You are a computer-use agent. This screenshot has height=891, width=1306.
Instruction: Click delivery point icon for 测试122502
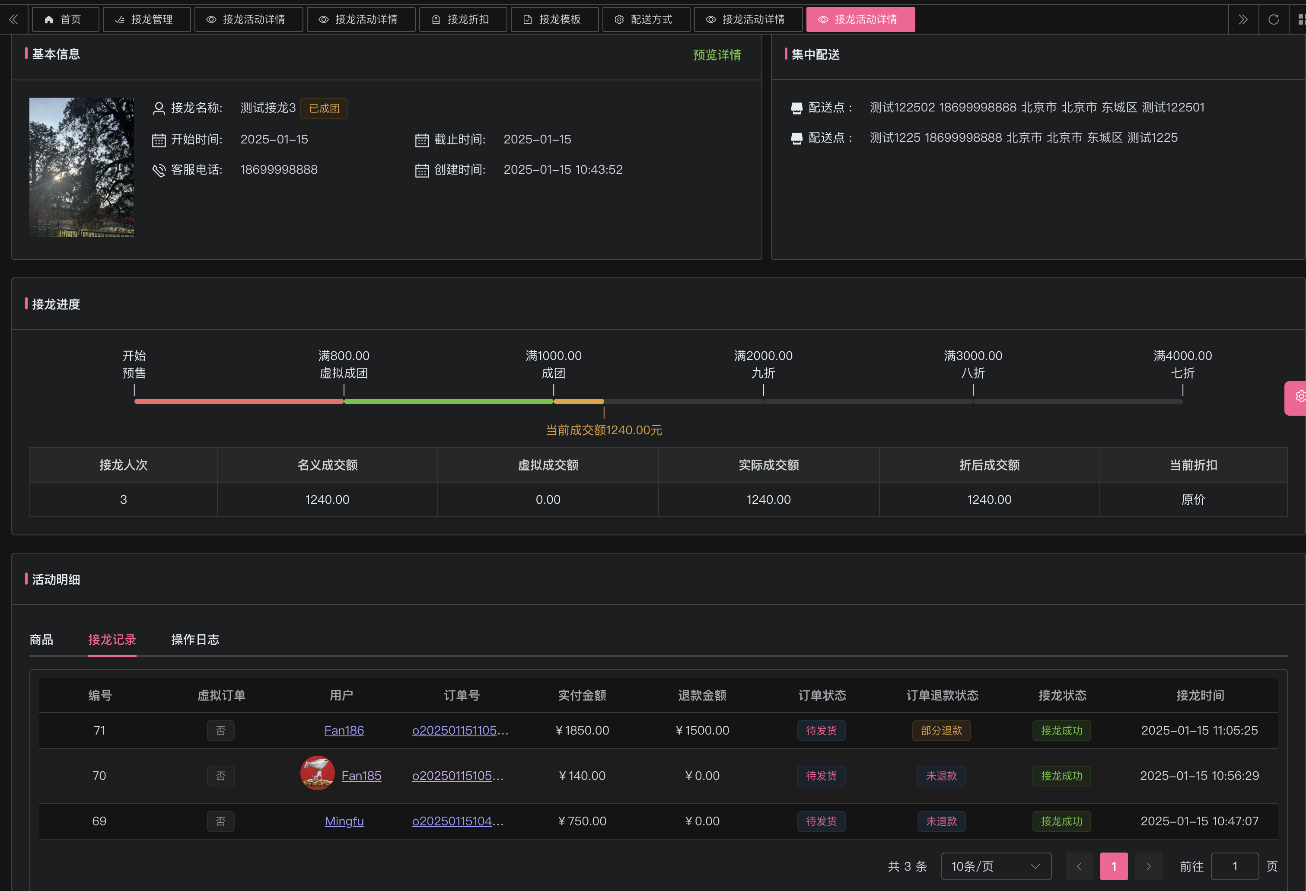(x=796, y=108)
